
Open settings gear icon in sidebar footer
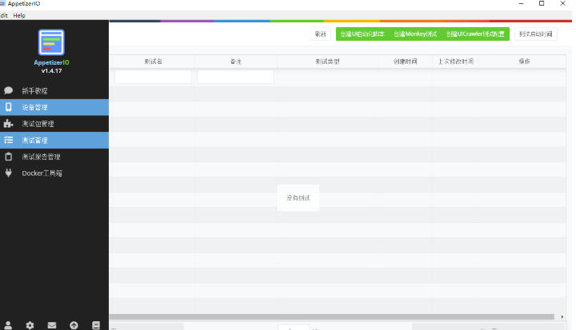(30, 325)
